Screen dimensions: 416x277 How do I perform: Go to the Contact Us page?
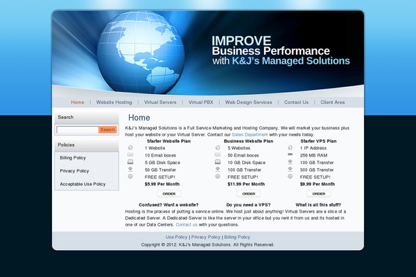296,102
